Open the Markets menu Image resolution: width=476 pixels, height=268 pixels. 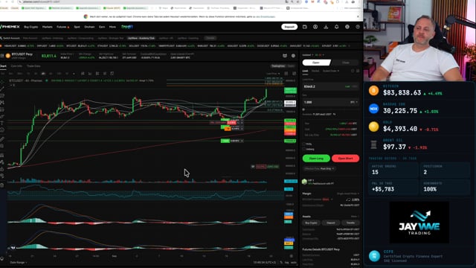(x=48, y=27)
